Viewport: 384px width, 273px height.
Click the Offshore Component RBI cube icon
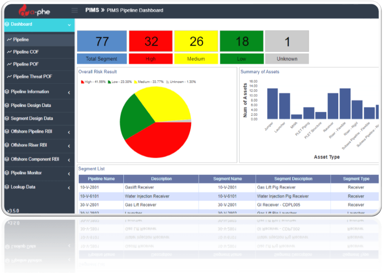[7, 159]
